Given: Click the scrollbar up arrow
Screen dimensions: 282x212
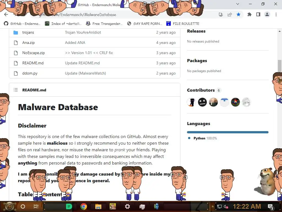Looking at the screenshot, I should [x=280, y=31].
